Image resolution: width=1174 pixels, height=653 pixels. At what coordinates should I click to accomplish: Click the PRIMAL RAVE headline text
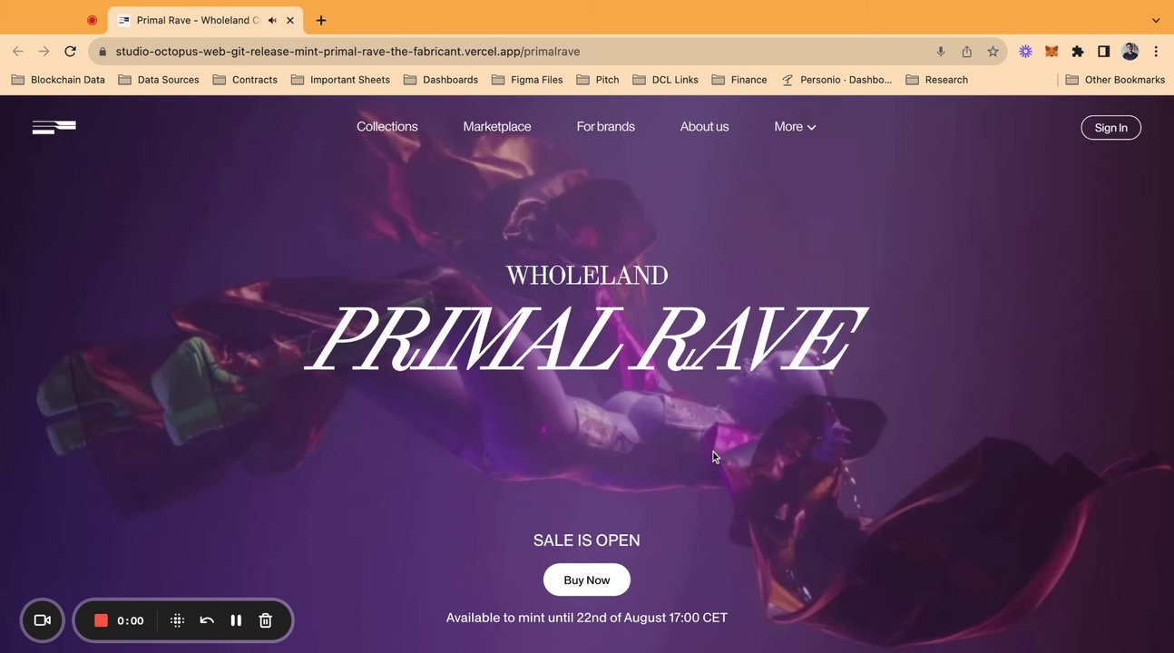(x=586, y=337)
